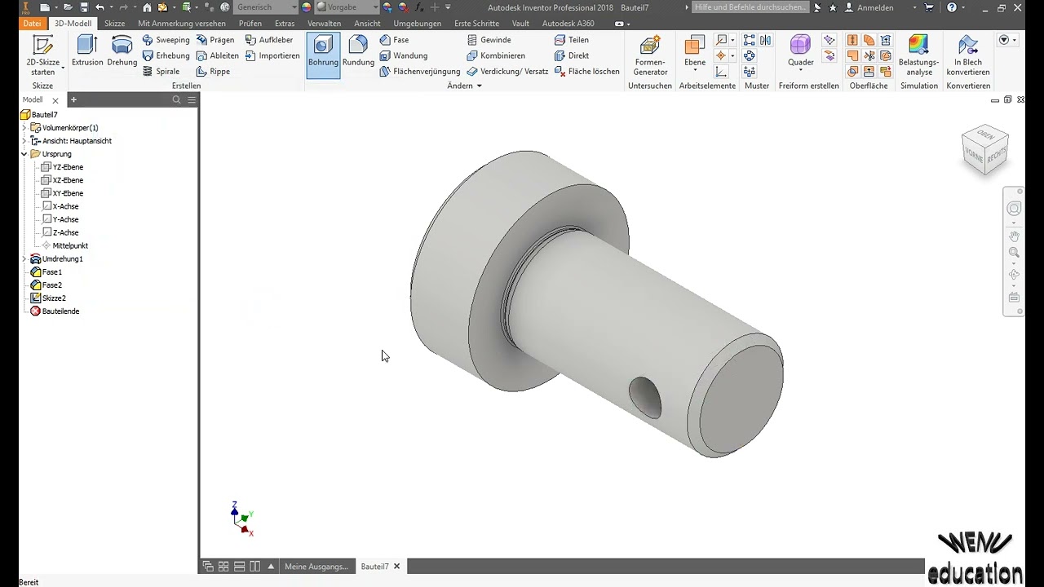Viewport: 1044px width, 587px height.
Task: Click the Undo arrow
Action: [100, 7]
